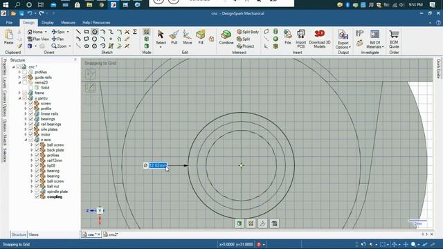This screenshot has width=443, height=249.
Task: Choose the Ellipse sketch tool
Action: (87, 46)
